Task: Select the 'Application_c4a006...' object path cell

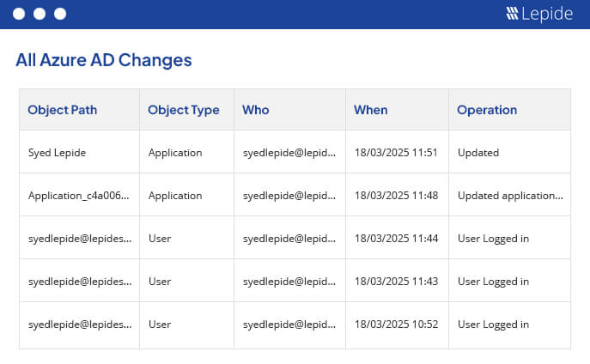Action: pos(79,196)
